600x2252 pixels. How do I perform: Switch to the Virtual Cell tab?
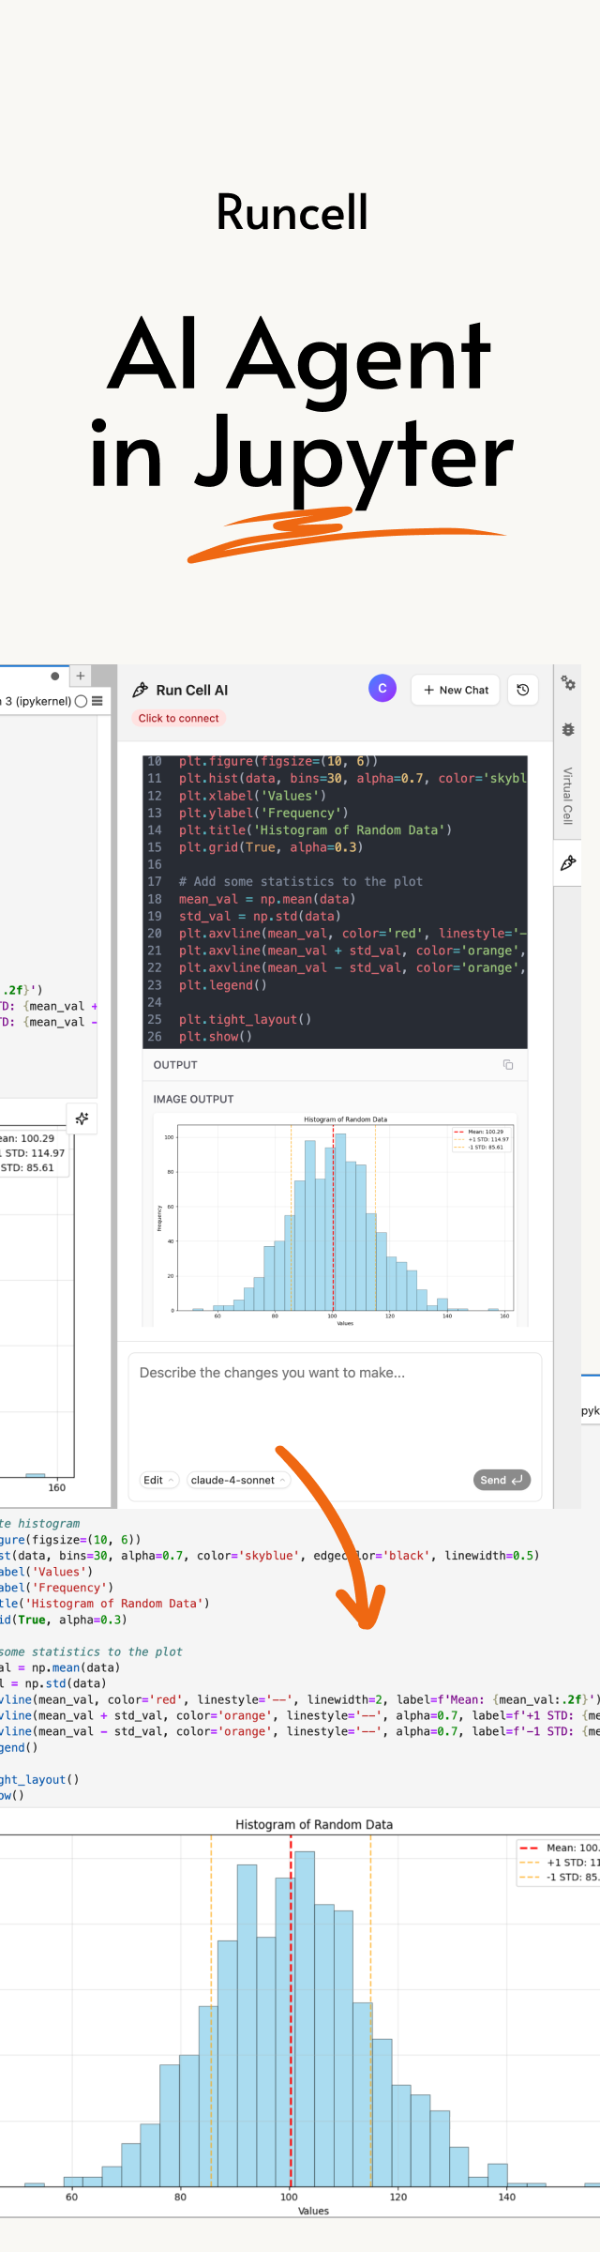click(568, 796)
